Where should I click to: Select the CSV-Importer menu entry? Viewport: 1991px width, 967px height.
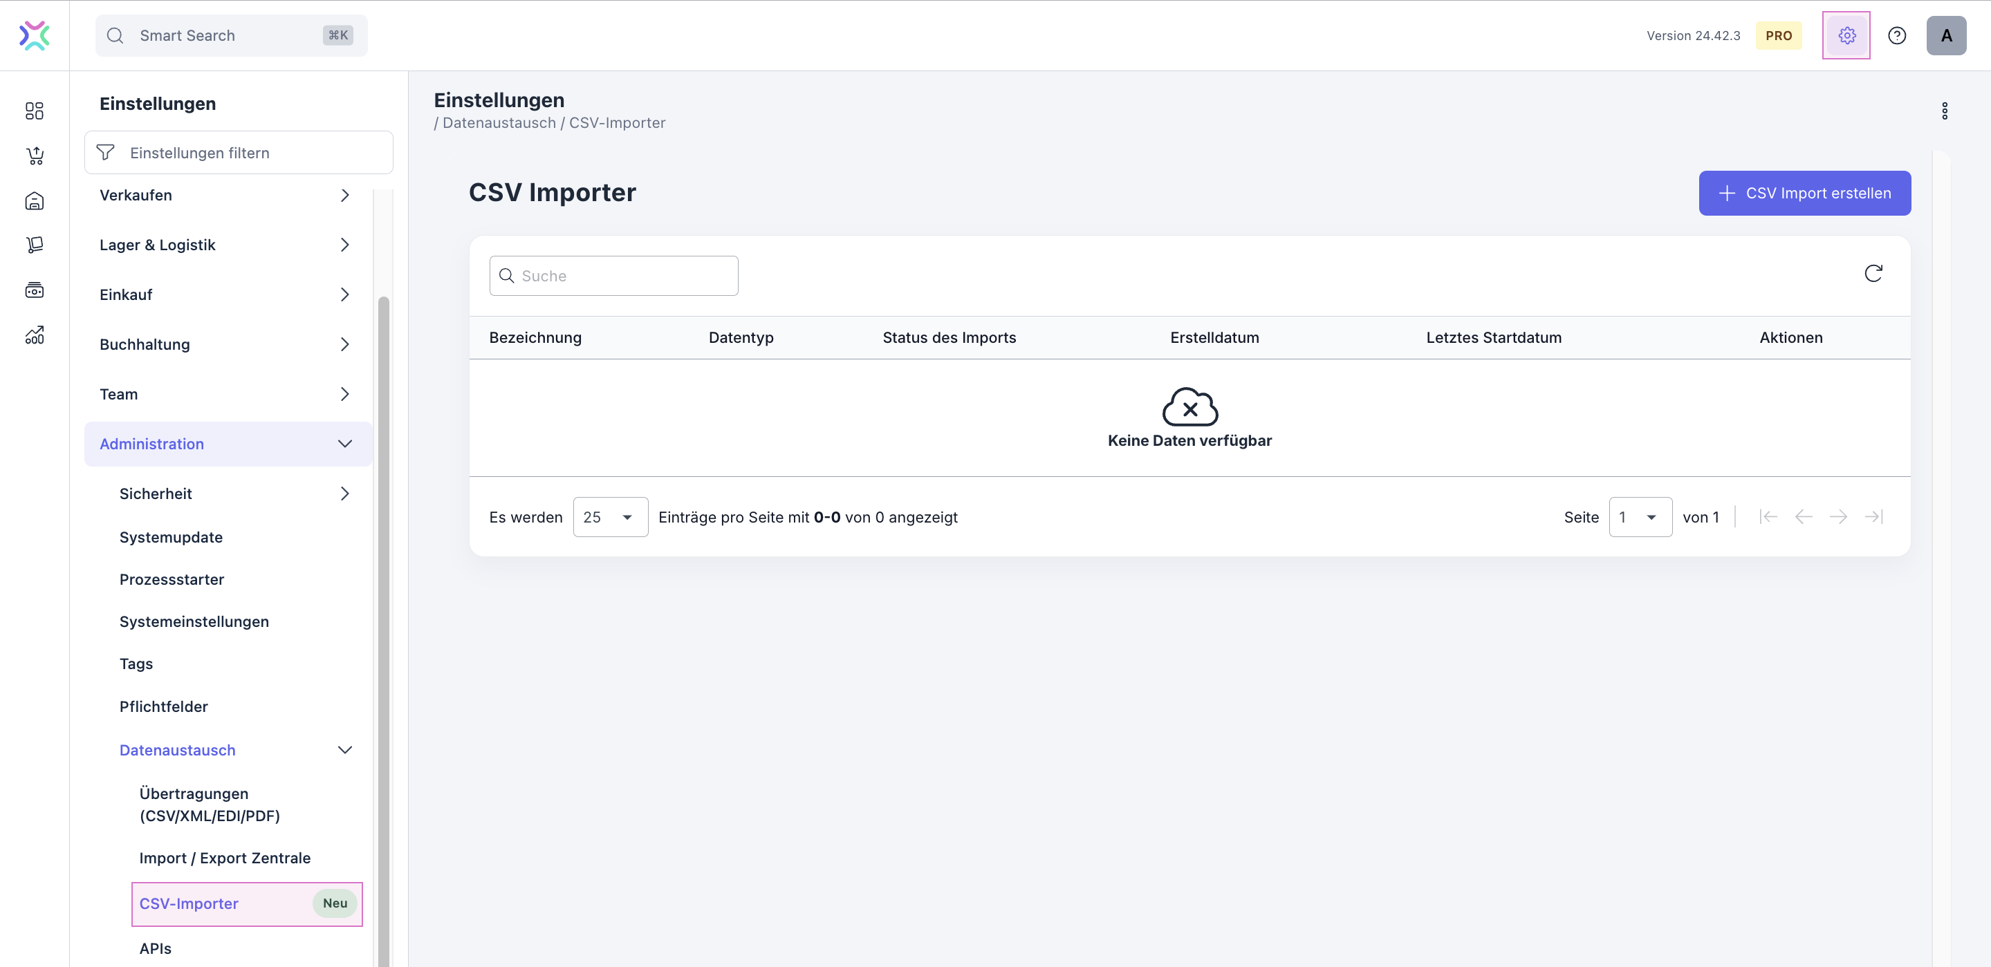[x=189, y=903]
